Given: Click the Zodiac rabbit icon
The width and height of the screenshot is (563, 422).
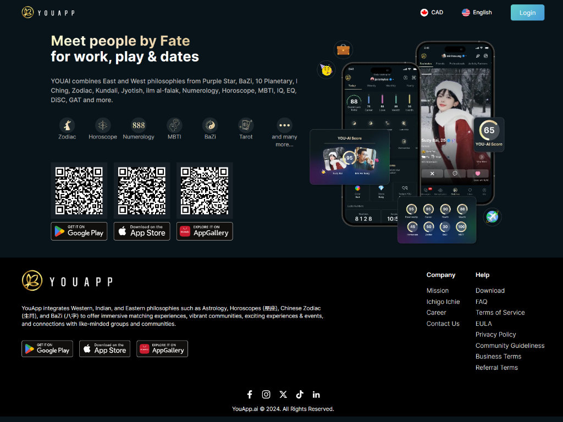Looking at the screenshot, I should click(x=67, y=125).
